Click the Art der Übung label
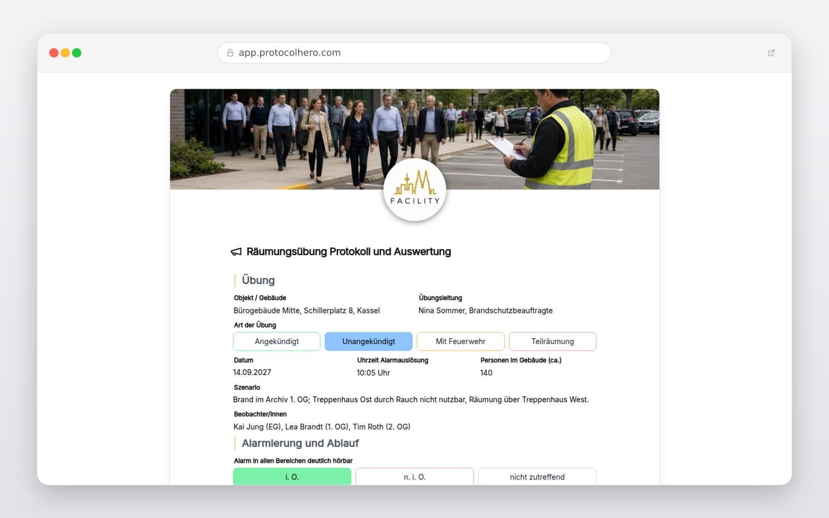The width and height of the screenshot is (829, 518). 255,325
